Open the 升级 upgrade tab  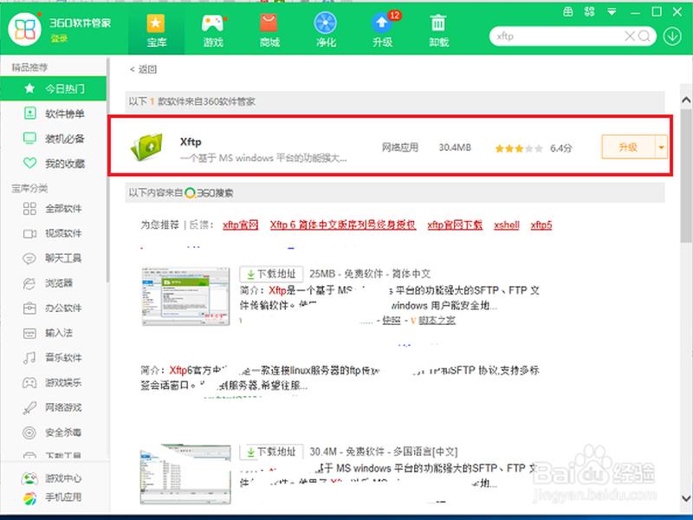383,30
